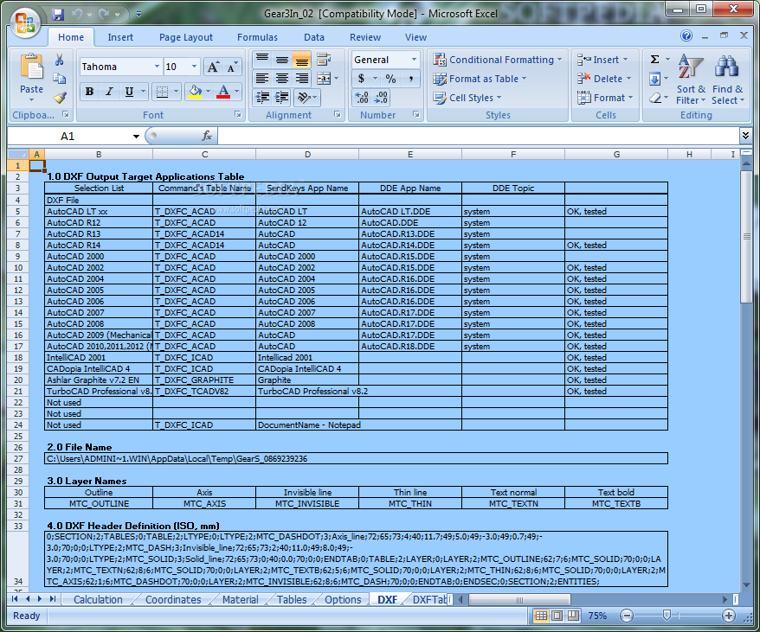Click the zoom in plus button
The image size is (760, 632).
(729, 616)
